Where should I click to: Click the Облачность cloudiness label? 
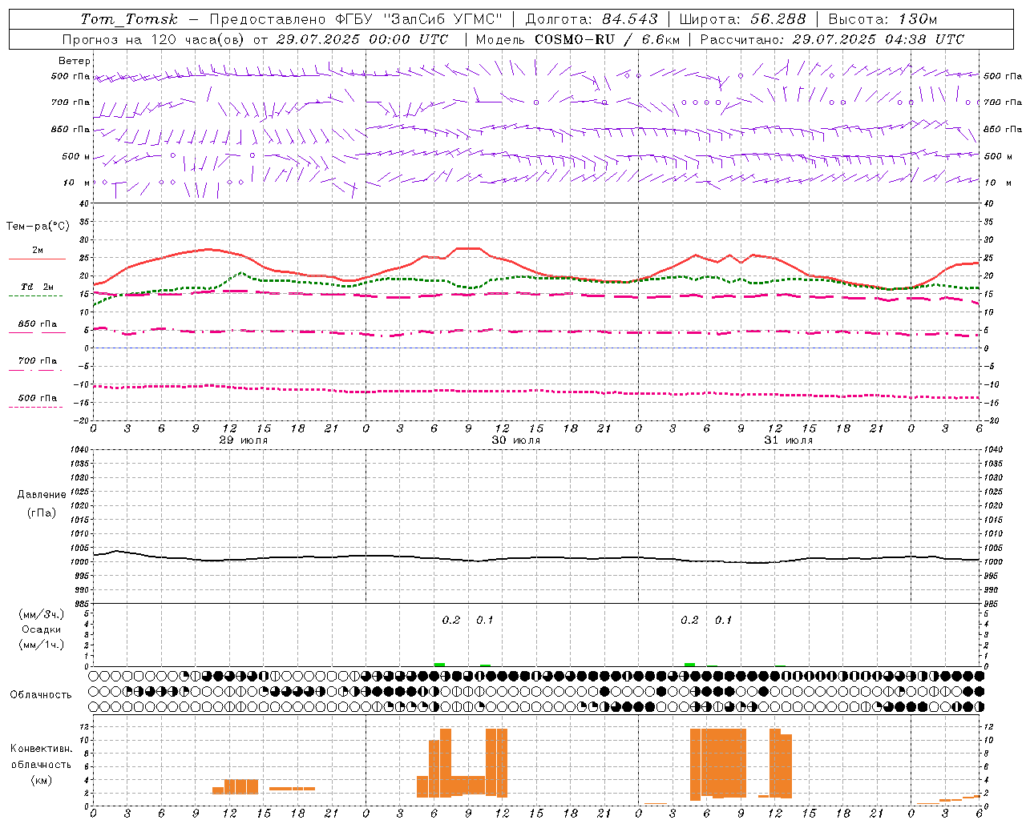click(x=41, y=695)
